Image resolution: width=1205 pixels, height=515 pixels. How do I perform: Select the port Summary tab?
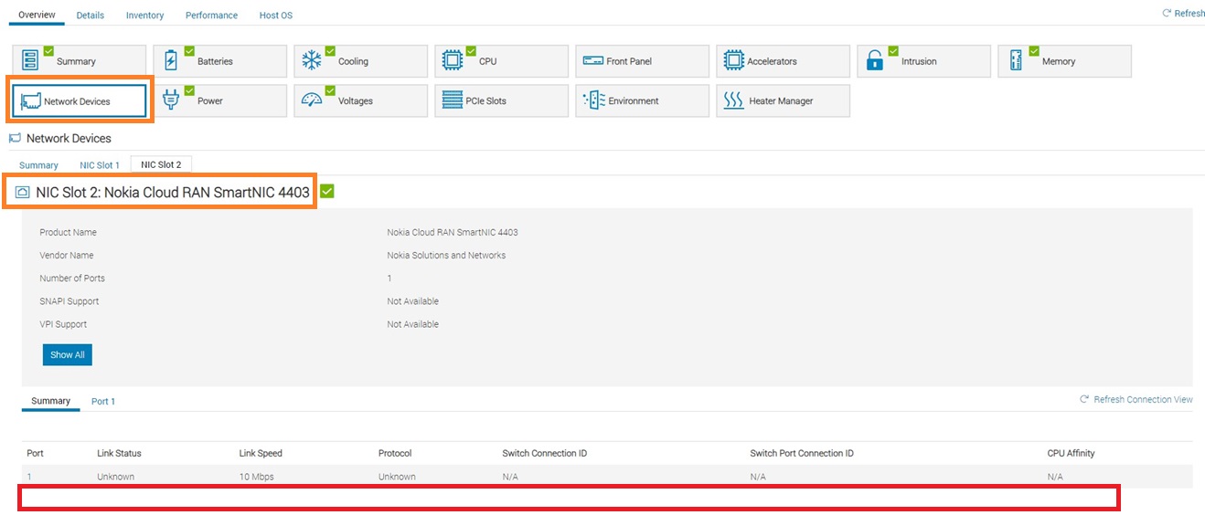point(50,401)
